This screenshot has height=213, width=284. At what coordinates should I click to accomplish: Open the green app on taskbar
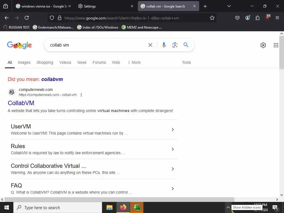coord(136,207)
